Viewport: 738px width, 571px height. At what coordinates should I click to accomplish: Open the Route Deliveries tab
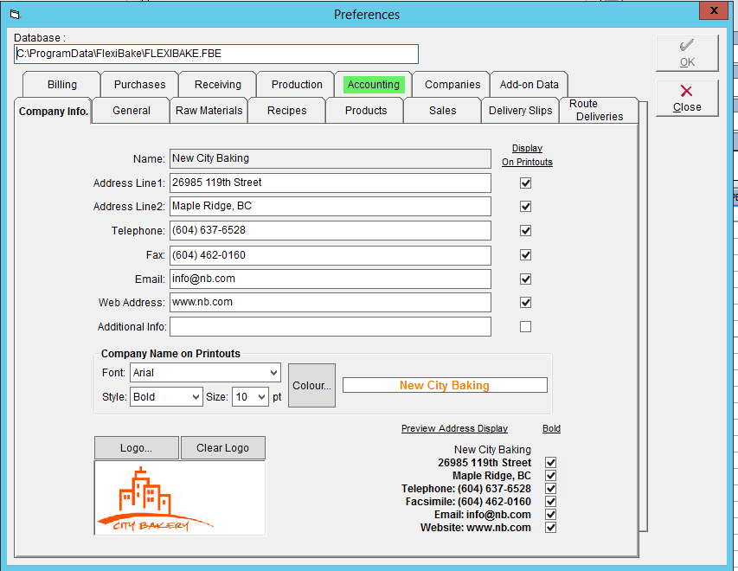[x=599, y=110]
